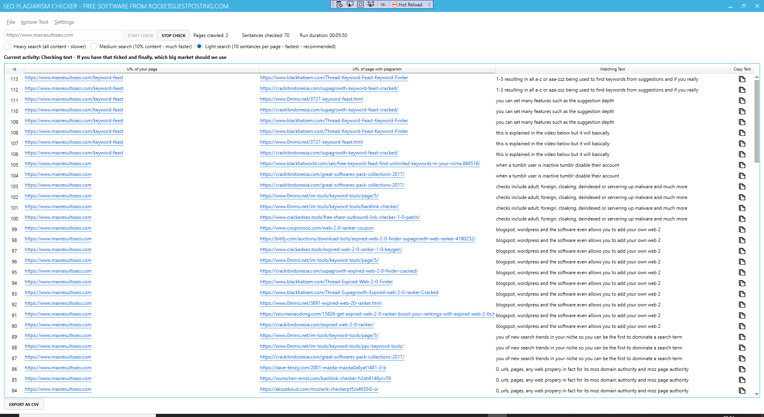
Task: Toggle Track Focused Element debug icon
Action: (371, 4)
